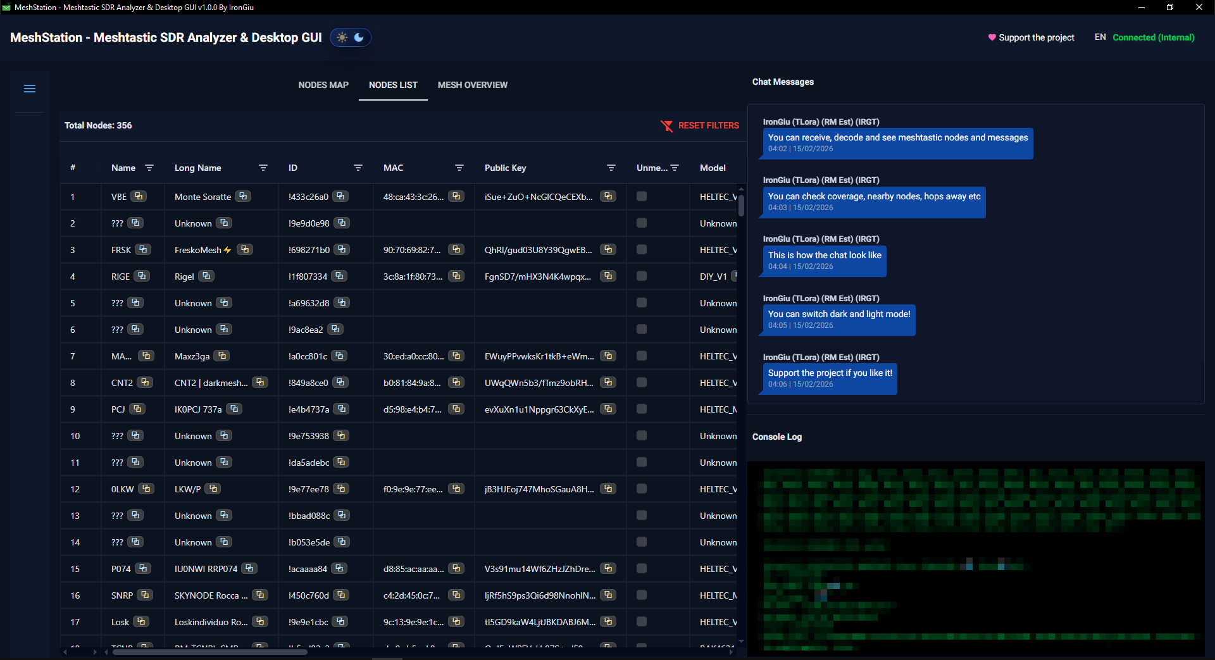Open the Name column filter
Image resolution: width=1215 pixels, height=660 pixels.
pos(149,168)
